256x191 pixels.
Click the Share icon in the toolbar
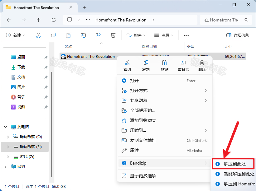pyautogui.click(x=98, y=35)
